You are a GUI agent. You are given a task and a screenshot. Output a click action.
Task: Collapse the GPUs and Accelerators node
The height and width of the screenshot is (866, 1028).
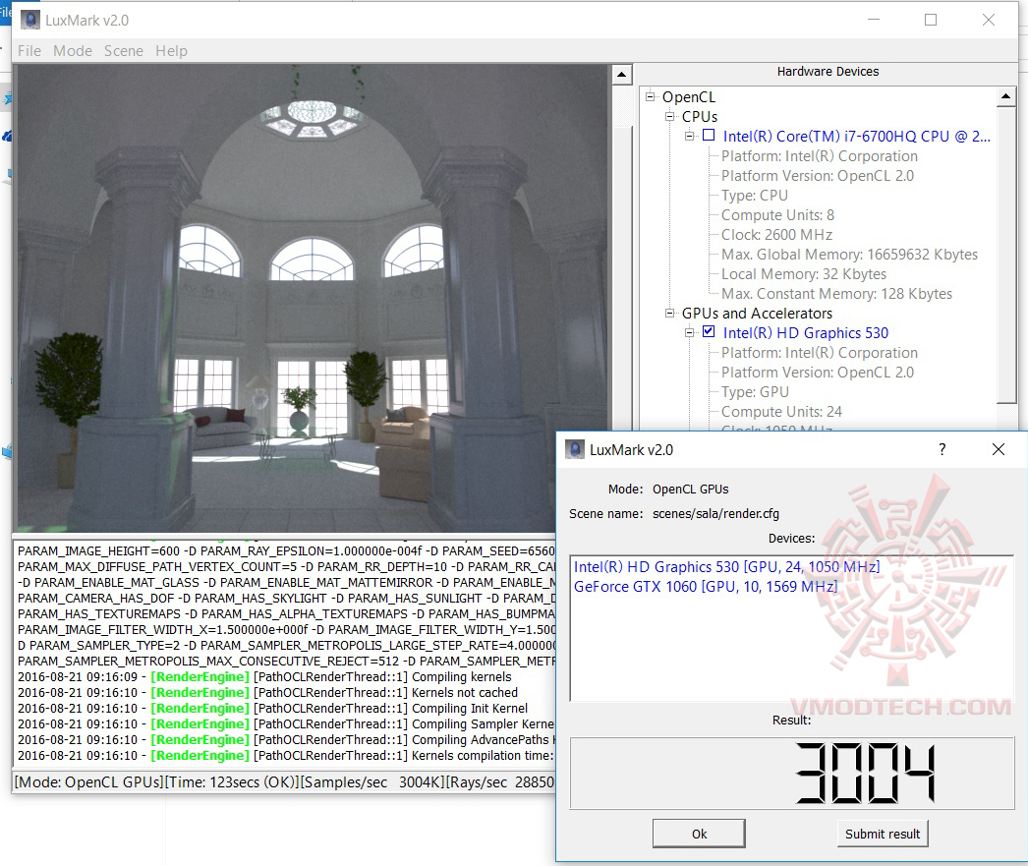point(669,313)
